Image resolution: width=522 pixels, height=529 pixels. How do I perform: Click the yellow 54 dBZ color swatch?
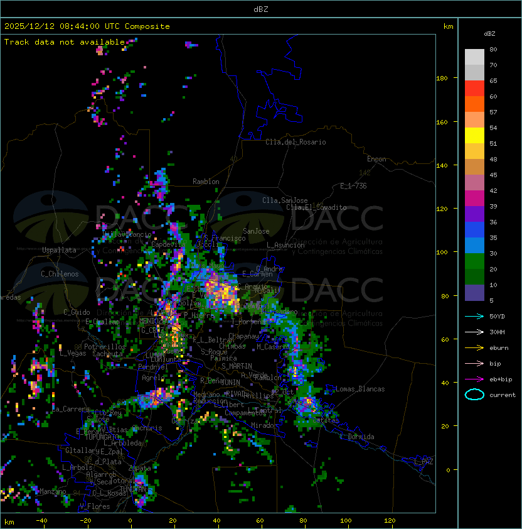tap(474, 135)
